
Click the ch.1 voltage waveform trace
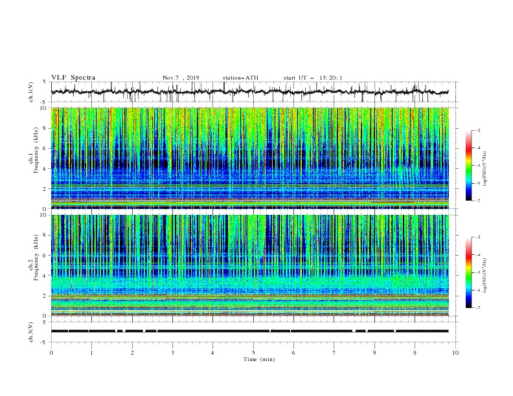(249, 92)
